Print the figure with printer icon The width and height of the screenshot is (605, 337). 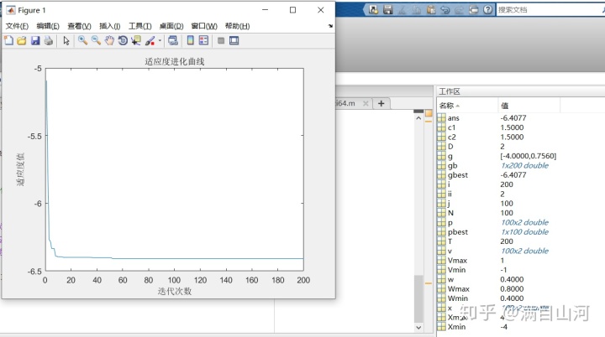pyautogui.click(x=48, y=40)
